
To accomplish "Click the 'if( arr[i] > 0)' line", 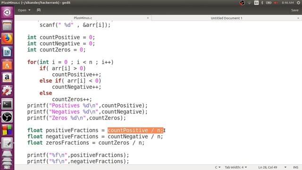I will coord(63,68).
